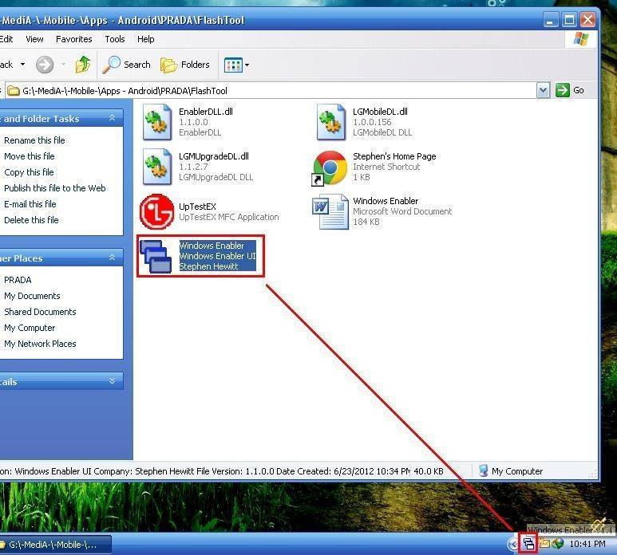Select the UpTestEX file name
This screenshot has height=555, width=617.
197,207
